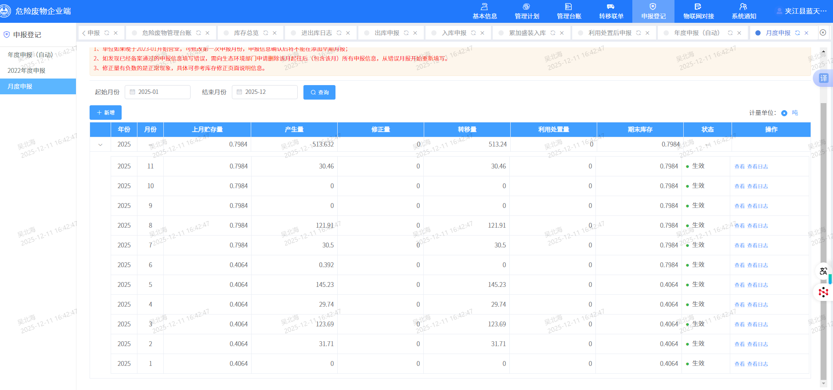This screenshot has width=833, height=390.
Task: Open the 转移联单 truck icon
Action: (611, 7)
